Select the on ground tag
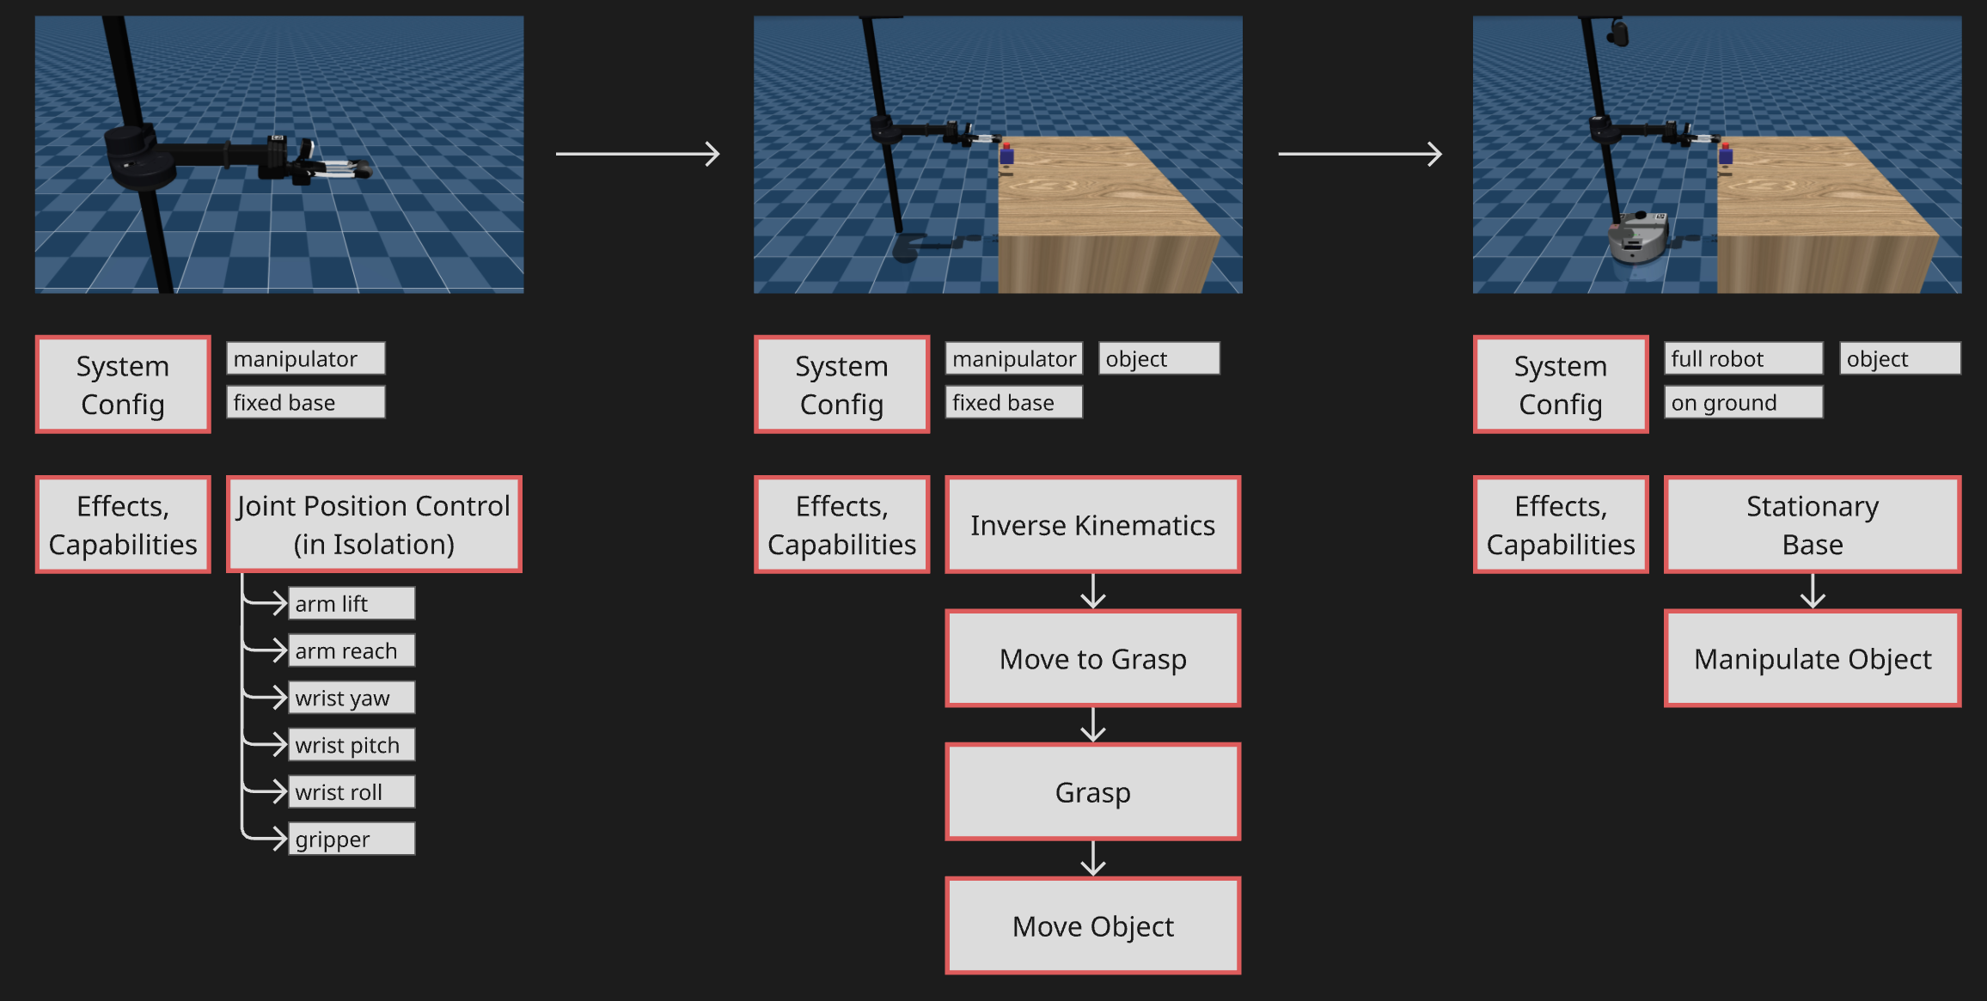 pos(1742,402)
